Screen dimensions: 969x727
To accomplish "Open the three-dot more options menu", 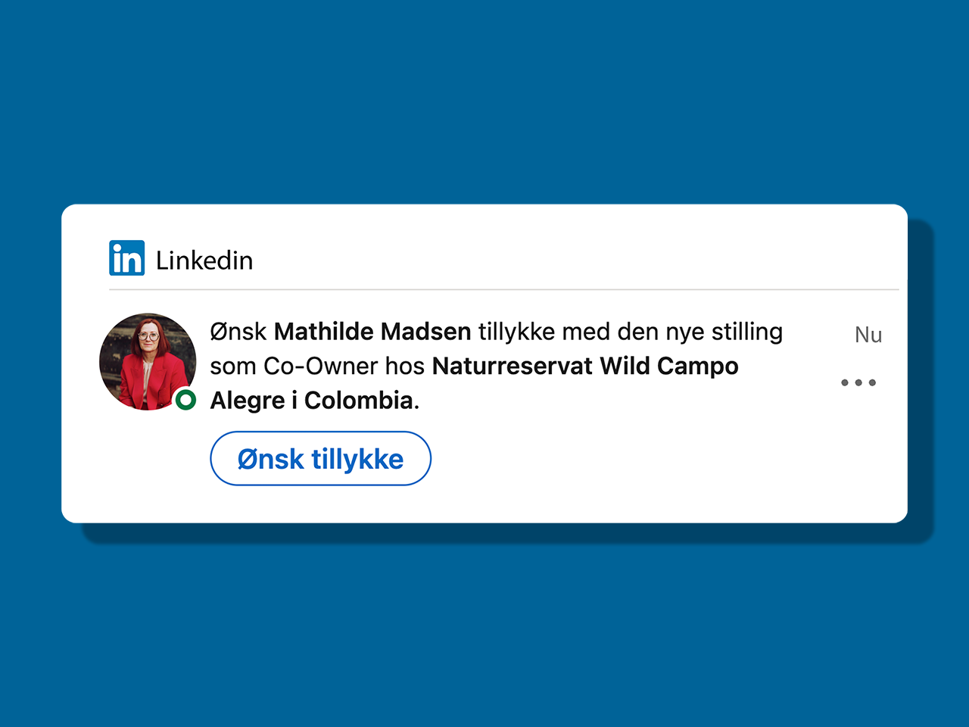I will point(858,382).
